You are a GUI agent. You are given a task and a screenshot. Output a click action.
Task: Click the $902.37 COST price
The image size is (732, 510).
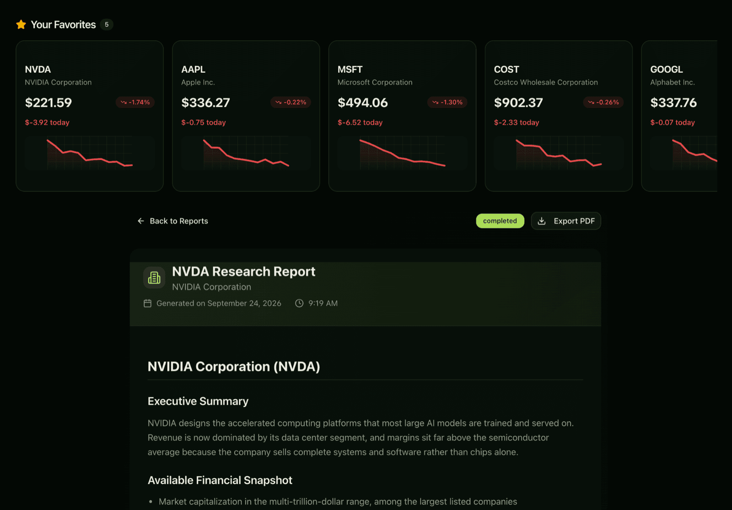click(x=518, y=103)
